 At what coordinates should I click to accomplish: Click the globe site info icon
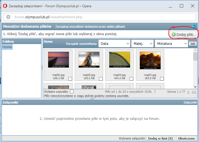pyautogui.click(x=8, y=17)
